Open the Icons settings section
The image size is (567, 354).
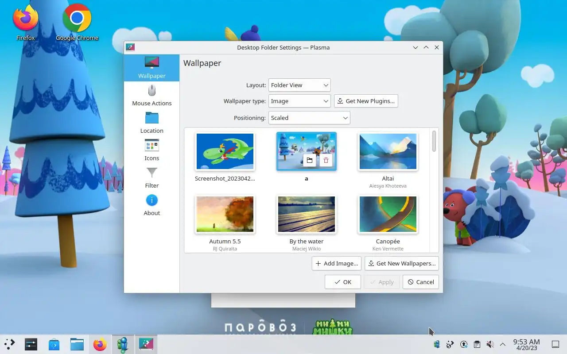pos(151,150)
